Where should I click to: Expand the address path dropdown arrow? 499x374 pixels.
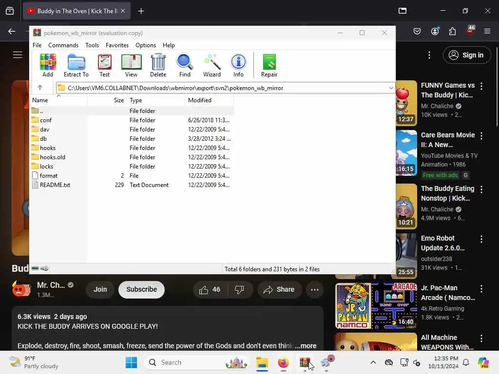391,88
